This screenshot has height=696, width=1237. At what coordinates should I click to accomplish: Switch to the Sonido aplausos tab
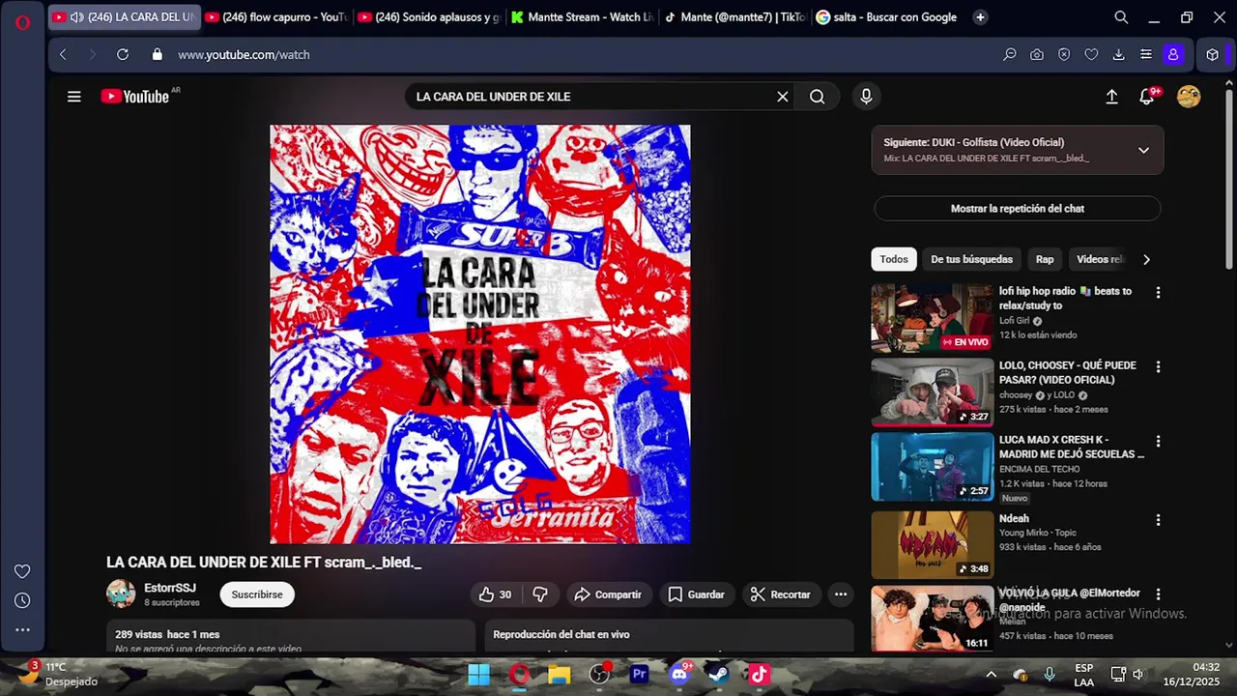click(428, 17)
